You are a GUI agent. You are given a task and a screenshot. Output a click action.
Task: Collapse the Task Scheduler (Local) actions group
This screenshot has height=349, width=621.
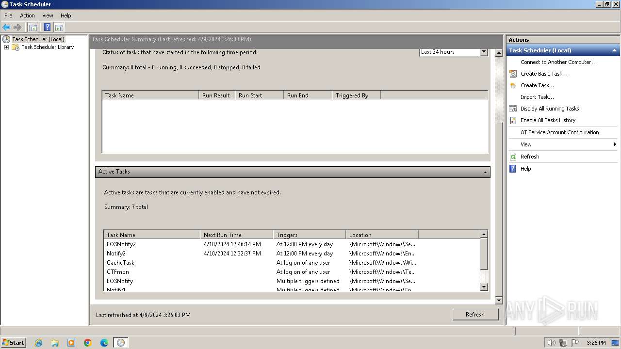pos(614,50)
